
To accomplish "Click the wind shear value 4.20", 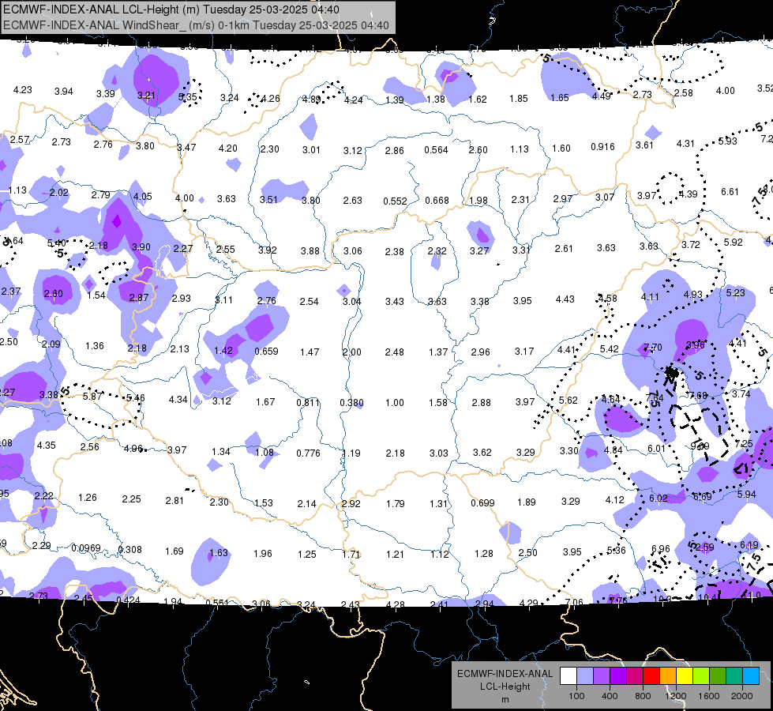I will 227,148.
